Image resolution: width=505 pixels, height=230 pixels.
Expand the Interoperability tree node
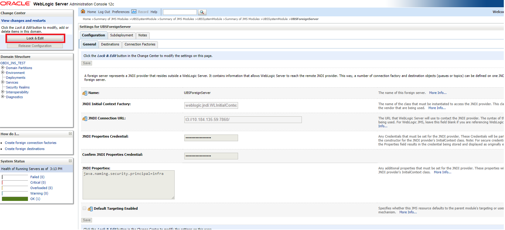(x=2, y=92)
